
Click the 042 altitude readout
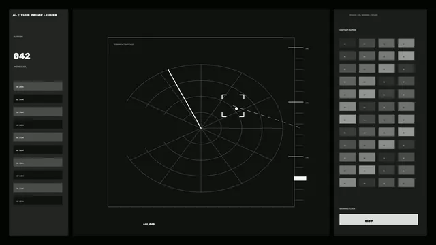22,56
